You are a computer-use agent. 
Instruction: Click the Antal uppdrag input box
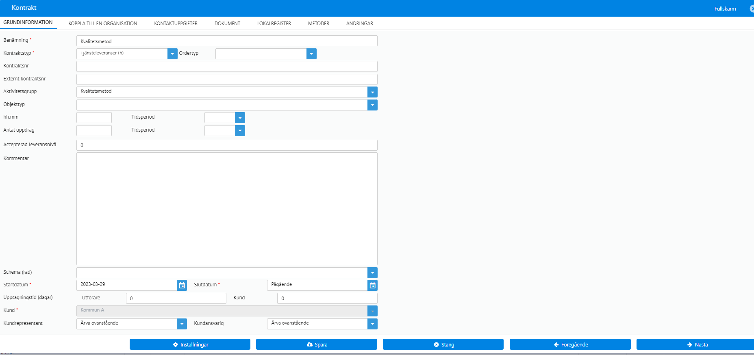pyautogui.click(x=94, y=131)
